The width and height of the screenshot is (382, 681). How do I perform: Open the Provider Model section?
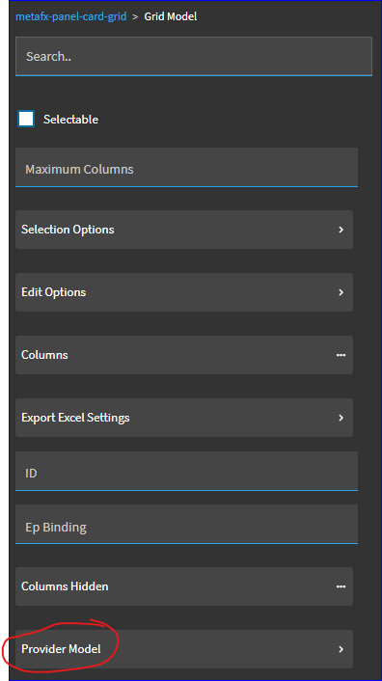click(x=184, y=649)
